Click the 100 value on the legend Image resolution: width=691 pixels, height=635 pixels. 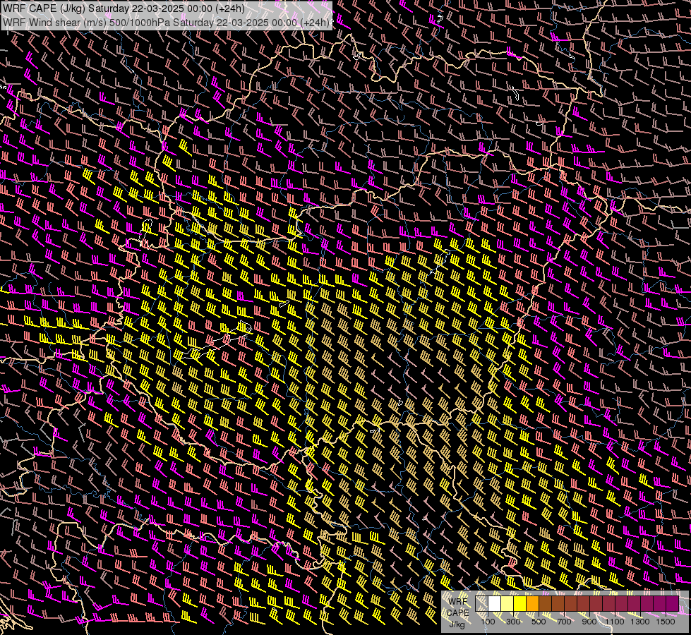click(488, 622)
